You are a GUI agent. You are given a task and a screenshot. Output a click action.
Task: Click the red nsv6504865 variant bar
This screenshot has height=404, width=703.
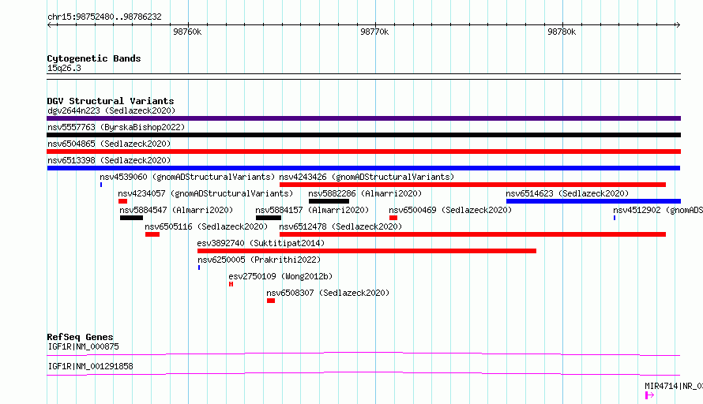click(363, 151)
